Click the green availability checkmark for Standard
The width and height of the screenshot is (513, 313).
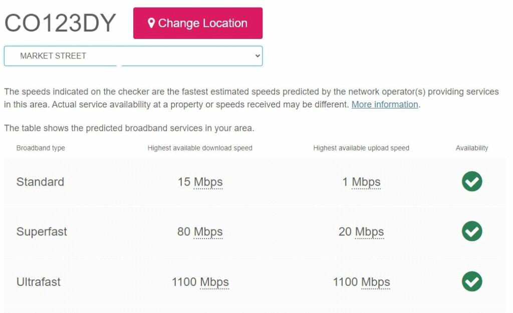[471, 181]
